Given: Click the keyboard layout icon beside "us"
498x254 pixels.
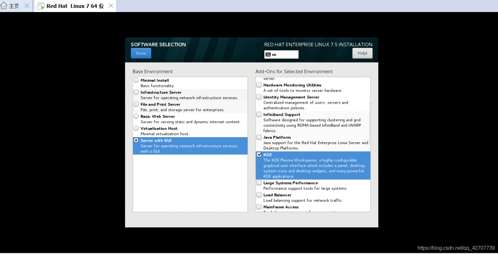Looking at the screenshot, I should 268,55.
